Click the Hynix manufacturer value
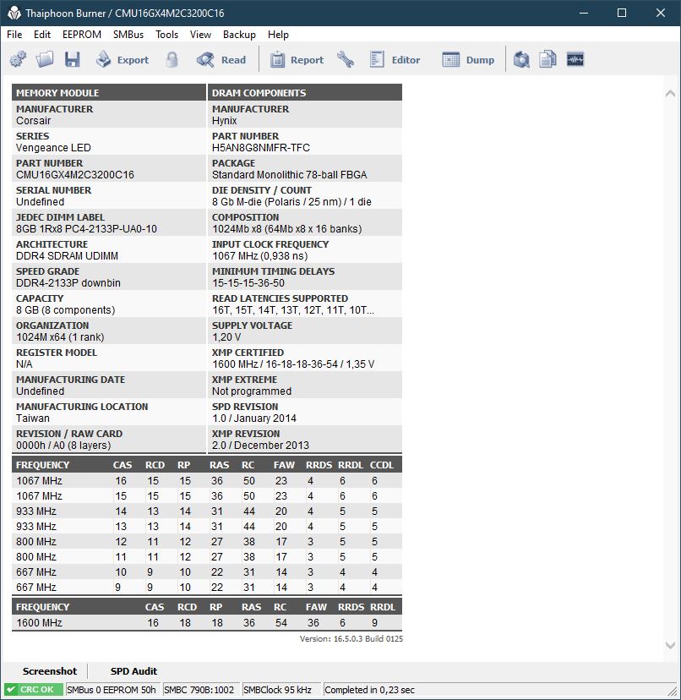Viewport: 681px width, 700px height. click(x=225, y=121)
